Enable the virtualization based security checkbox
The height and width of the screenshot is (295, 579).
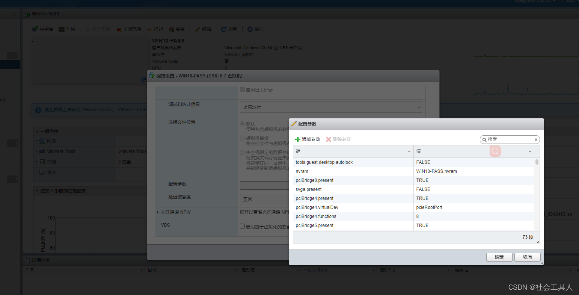pyautogui.click(x=243, y=226)
